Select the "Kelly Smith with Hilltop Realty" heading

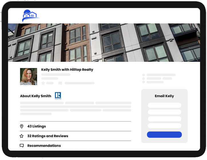click(67, 70)
